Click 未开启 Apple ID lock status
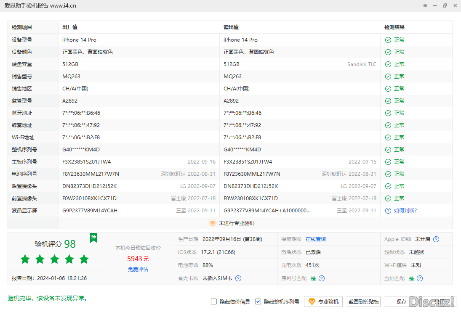This screenshot has width=461, height=312. click(423, 239)
